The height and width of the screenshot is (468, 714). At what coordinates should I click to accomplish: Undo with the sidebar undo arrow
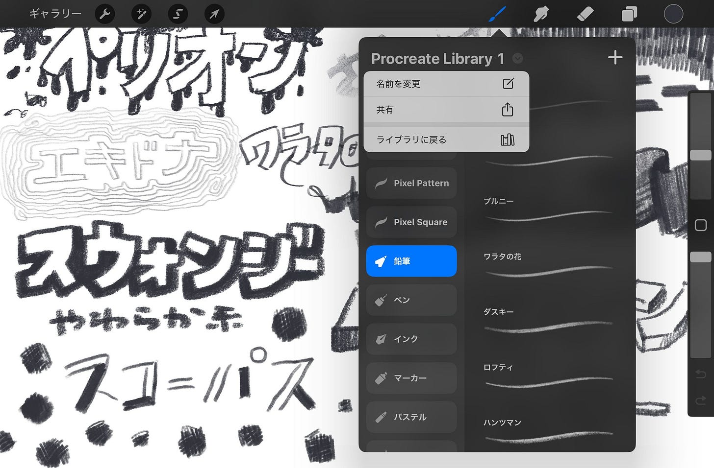tap(701, 374)
